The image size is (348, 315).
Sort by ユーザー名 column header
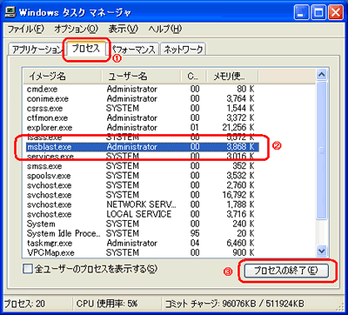click(x=142, y=77)
